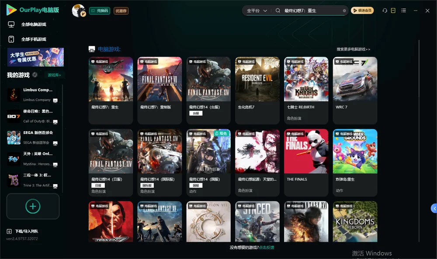437x259 pixels.
Task: Open THE FINALS game card
Action: coord(306,162)
